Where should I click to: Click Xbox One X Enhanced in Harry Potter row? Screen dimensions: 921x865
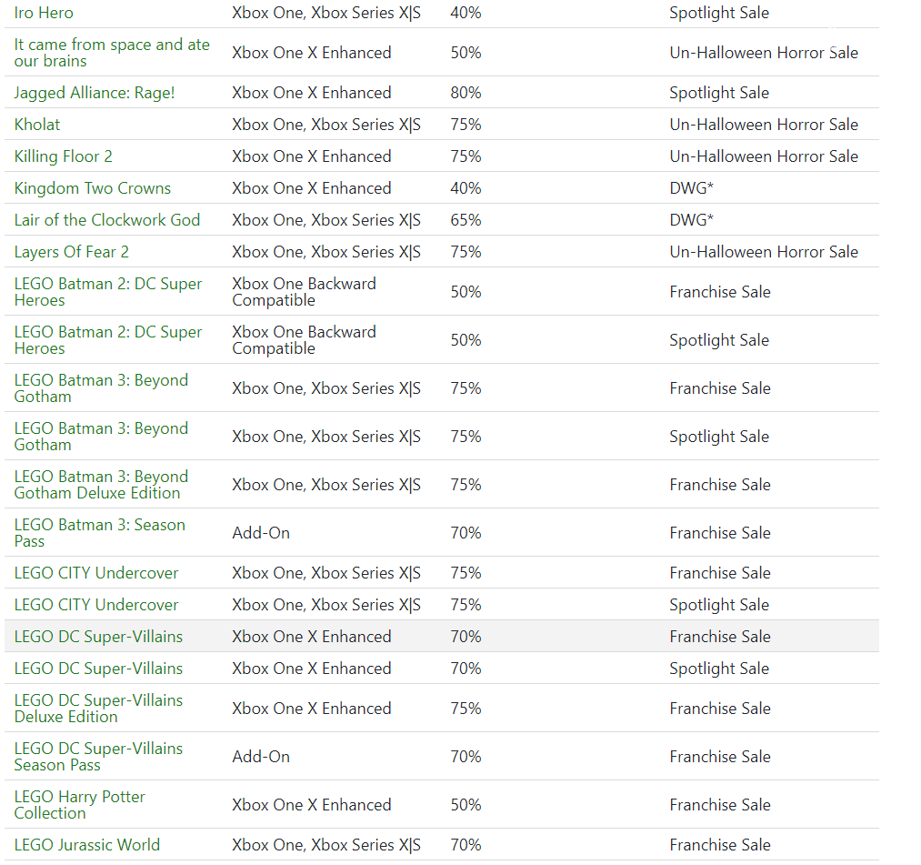point(311,805)
